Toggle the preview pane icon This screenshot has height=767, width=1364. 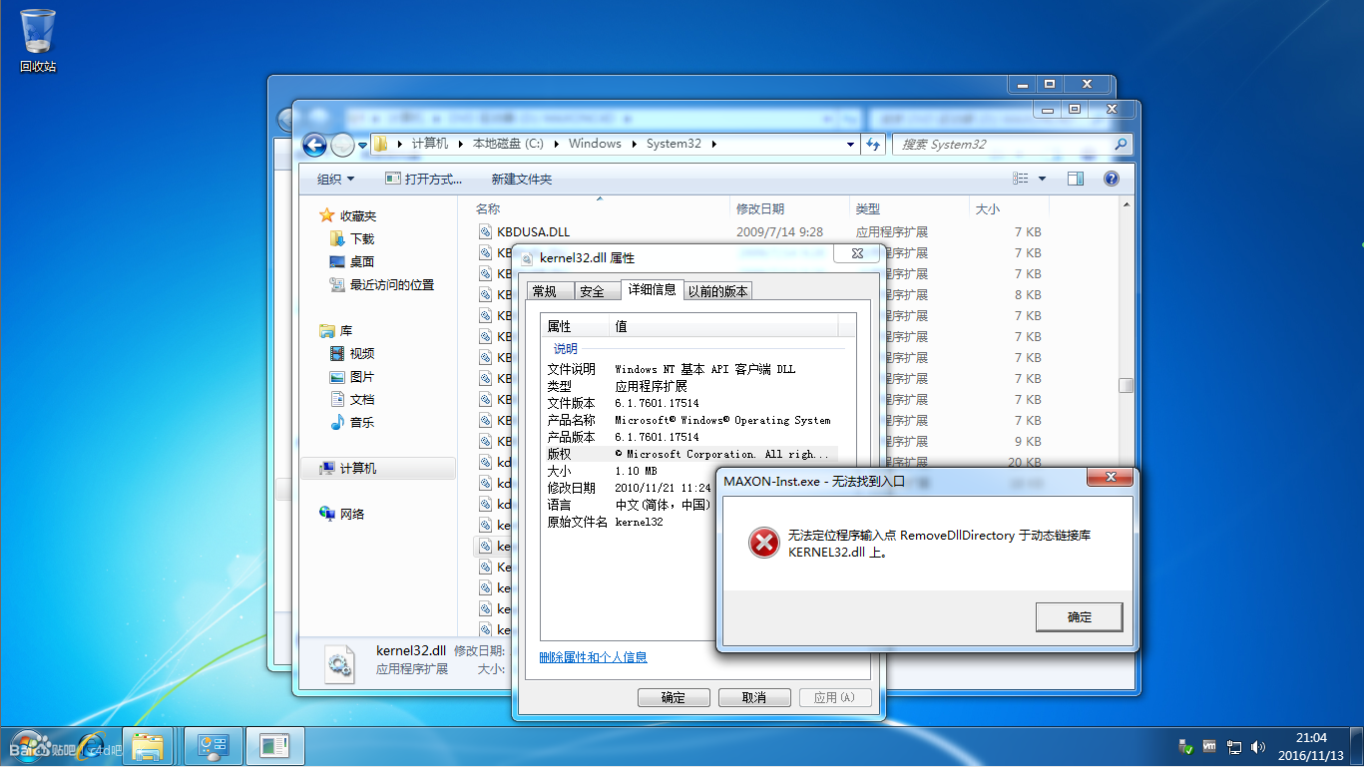1075,179
